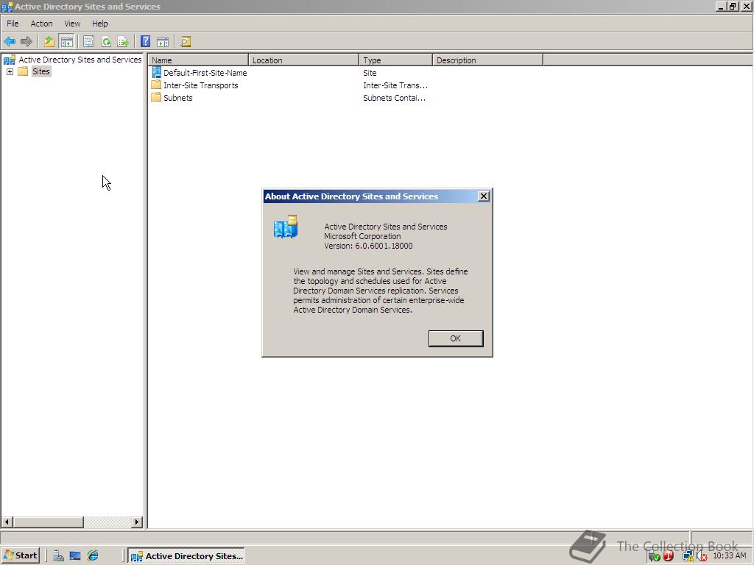Open the View menu

73,24
